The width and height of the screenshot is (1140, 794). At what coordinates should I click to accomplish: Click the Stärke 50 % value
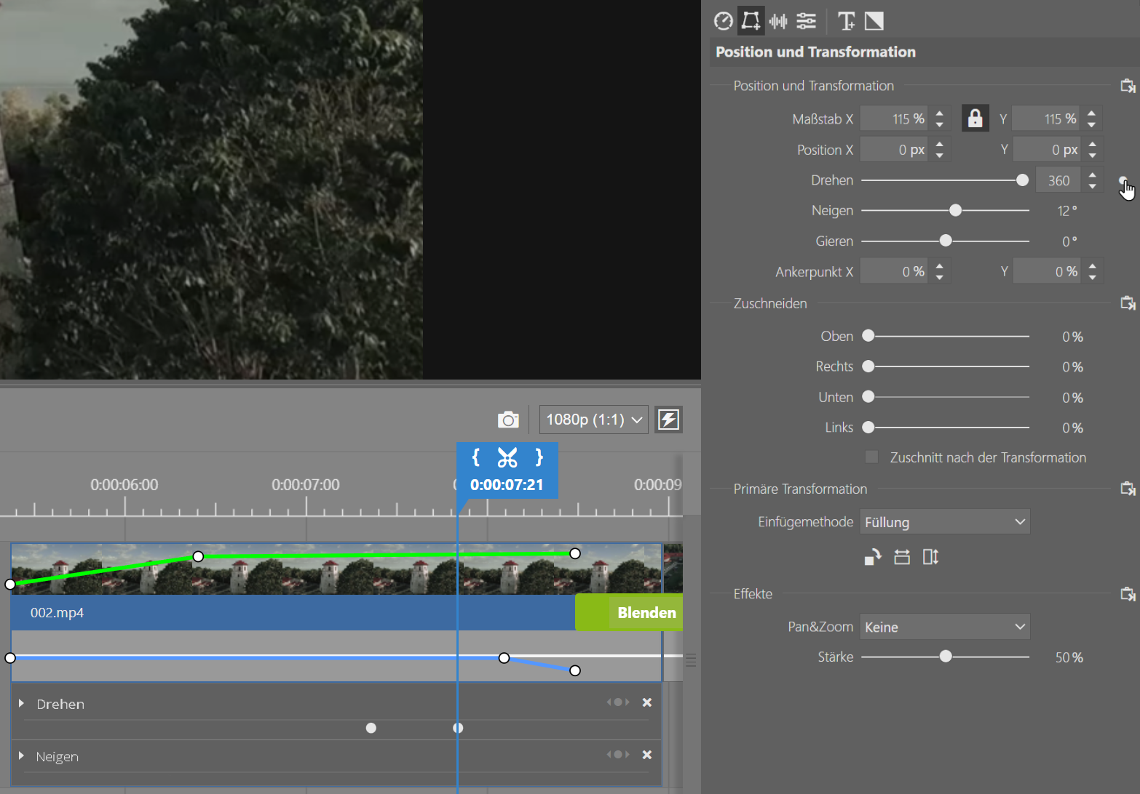coord(1069,657)
